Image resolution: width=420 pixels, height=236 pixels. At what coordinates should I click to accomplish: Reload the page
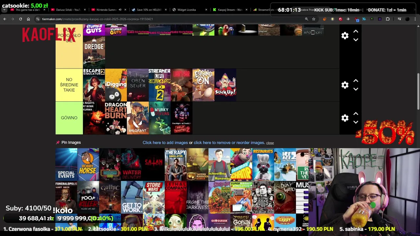(20, 19)
